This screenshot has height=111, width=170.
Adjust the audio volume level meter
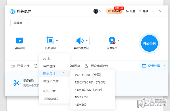coord(90,41)
